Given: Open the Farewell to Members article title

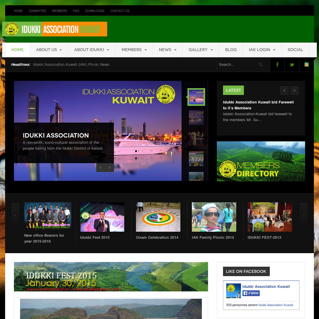Looking at the screenshot, I should coord(258,105).
